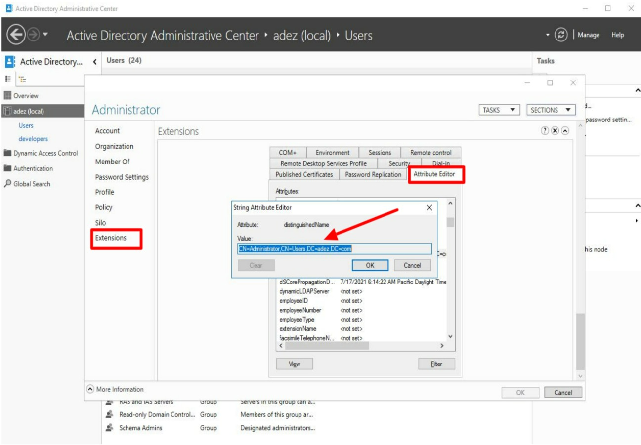The height and width of the screenshot is (445, 641).
Task: Switch to the COM+ tab
Action: point(288,153)
